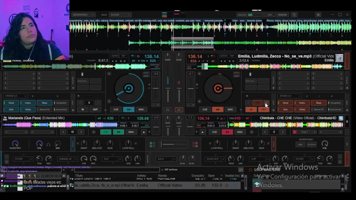Turn the MAESTRO volume knob

point(15,143)
